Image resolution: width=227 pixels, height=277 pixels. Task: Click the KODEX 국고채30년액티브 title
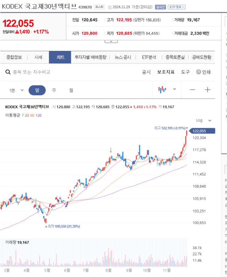tap(39, 6)
